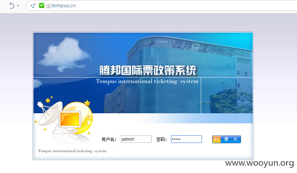Image resolution: width=297 pixels, height=173 pixels.
Task: Select the gj.tempus.cn address bar URL
Action: click(x=61, y=6)
